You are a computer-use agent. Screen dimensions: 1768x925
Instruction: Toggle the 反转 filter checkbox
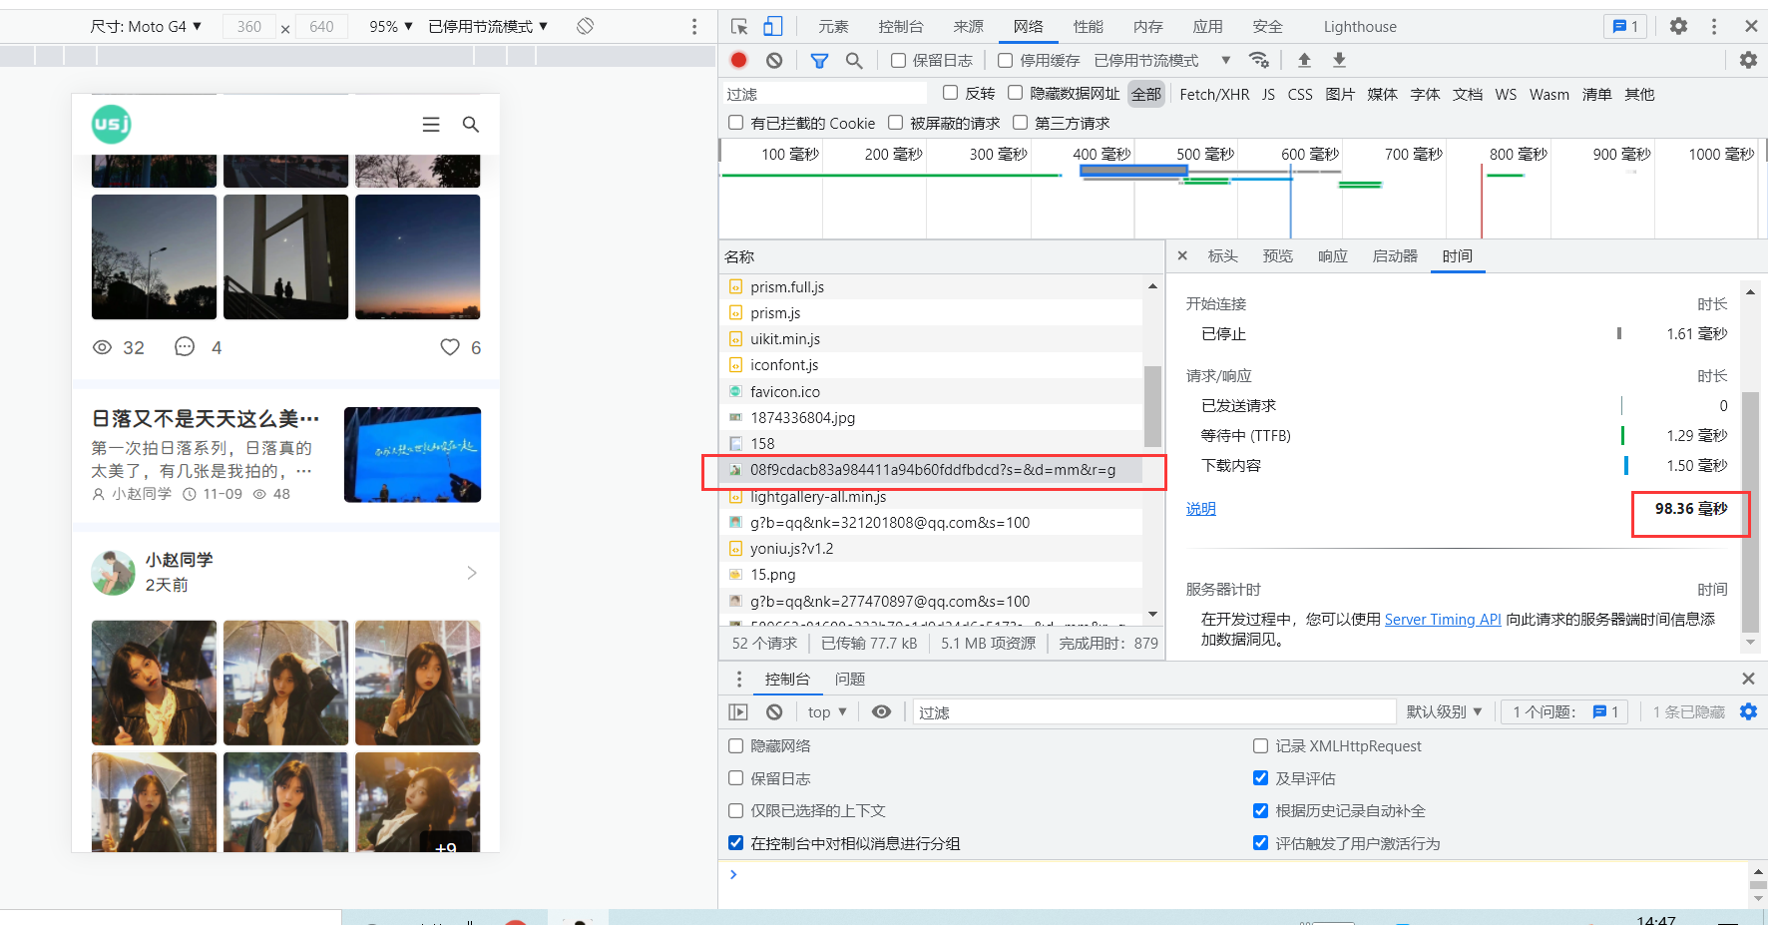[x=950, y=93]
